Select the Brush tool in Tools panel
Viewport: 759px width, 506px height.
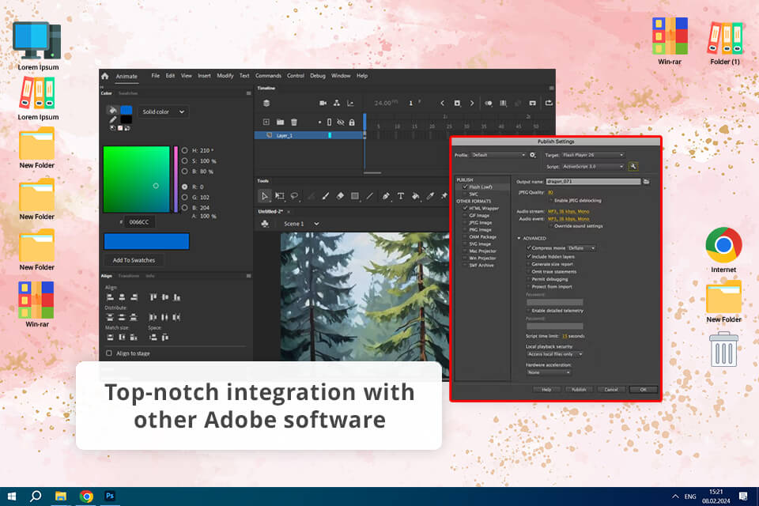[325, 196]
